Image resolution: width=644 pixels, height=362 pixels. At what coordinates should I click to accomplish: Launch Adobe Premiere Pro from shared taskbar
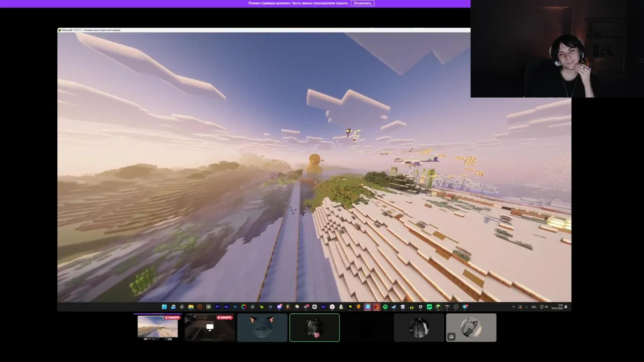217,307
